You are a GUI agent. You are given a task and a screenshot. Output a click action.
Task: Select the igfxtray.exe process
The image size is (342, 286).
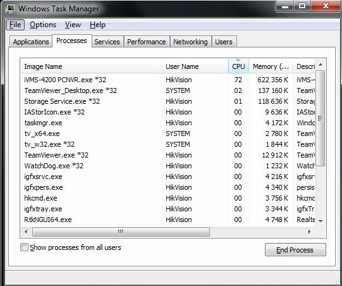tap(168, 209)
